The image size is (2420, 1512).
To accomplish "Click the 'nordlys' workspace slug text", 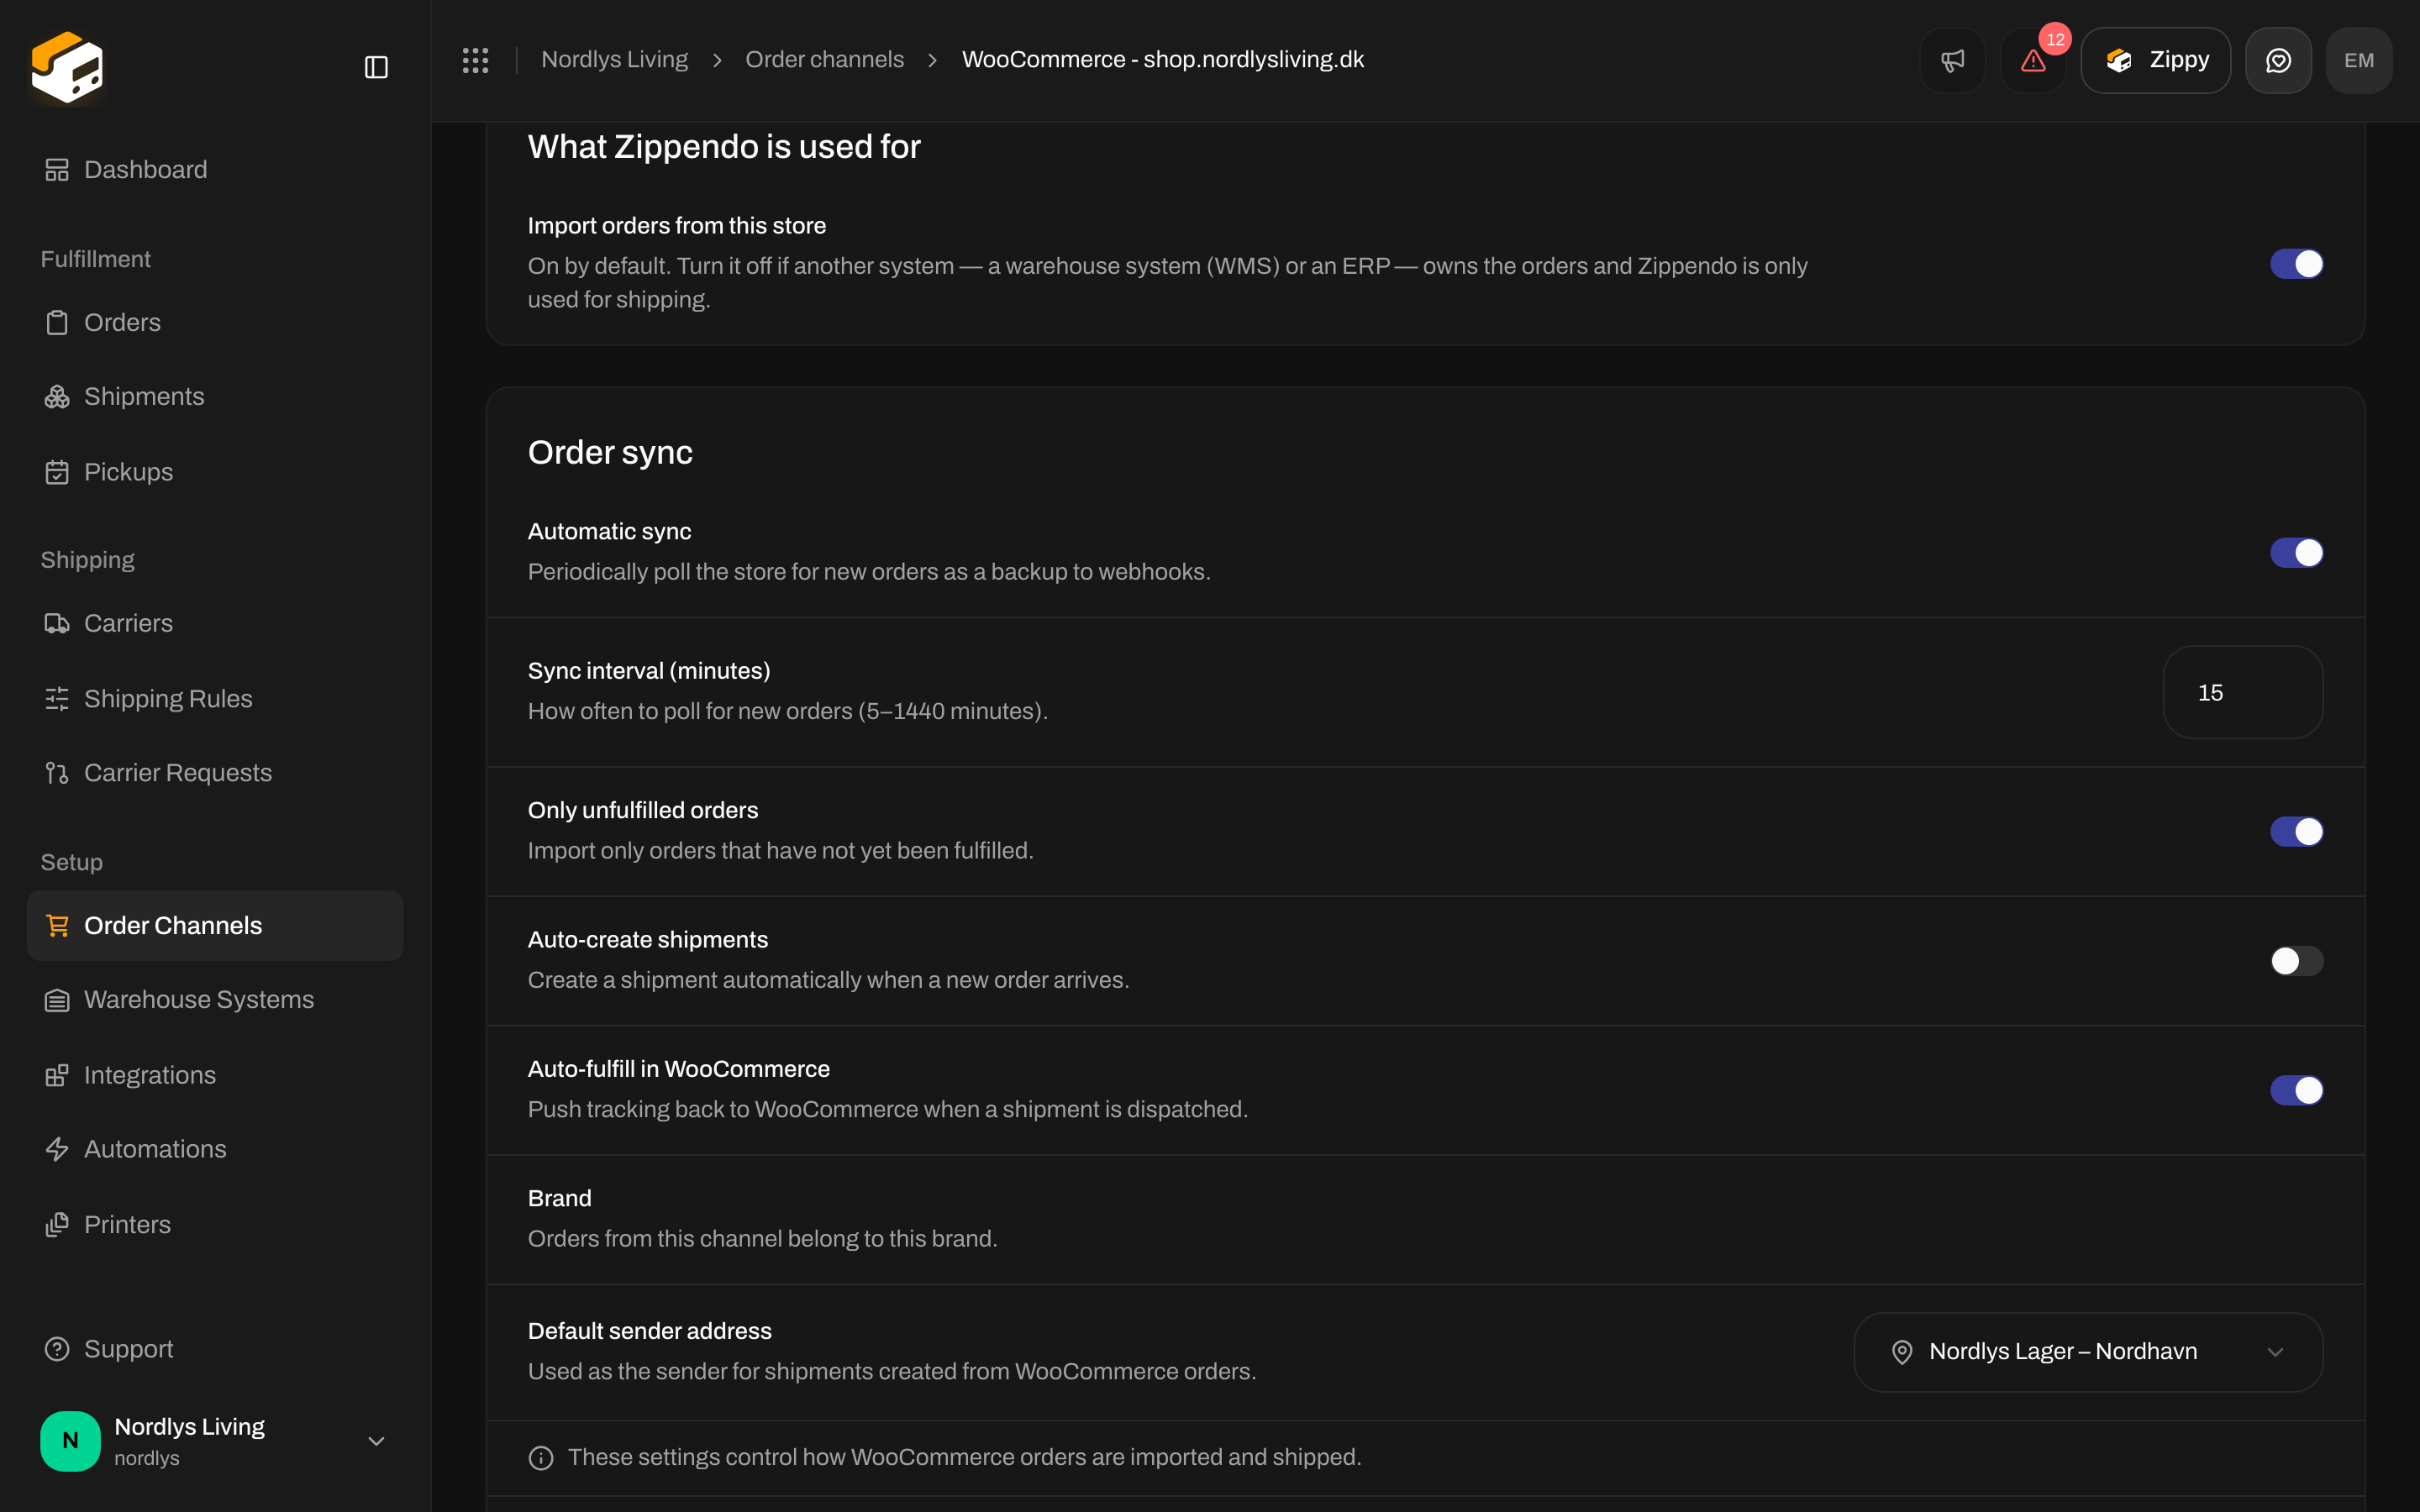I will tap(147, 1458).
